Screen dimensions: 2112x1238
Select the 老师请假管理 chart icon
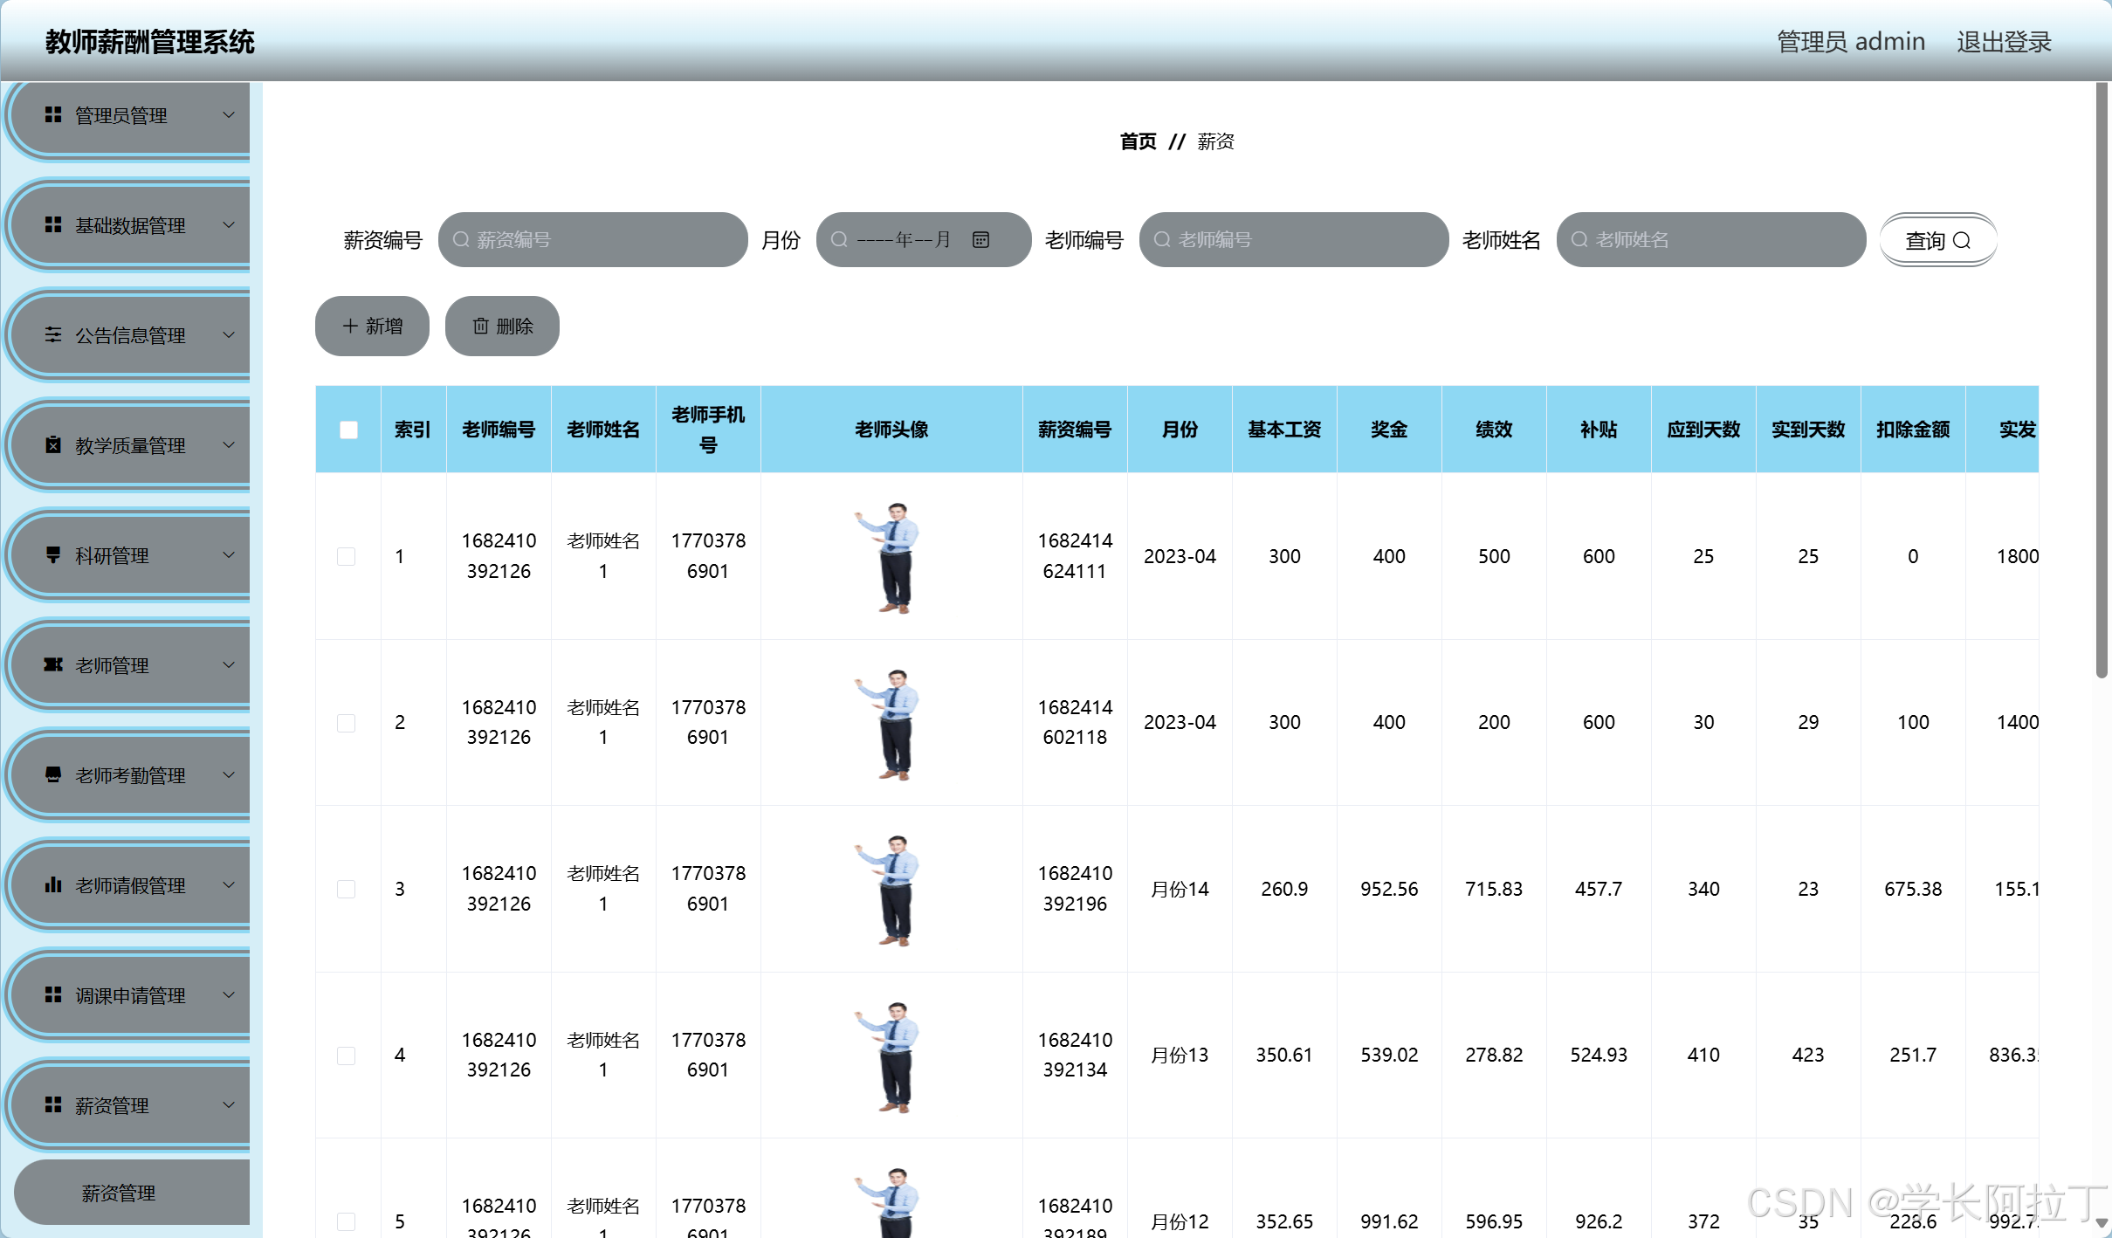tap(52, 884)
